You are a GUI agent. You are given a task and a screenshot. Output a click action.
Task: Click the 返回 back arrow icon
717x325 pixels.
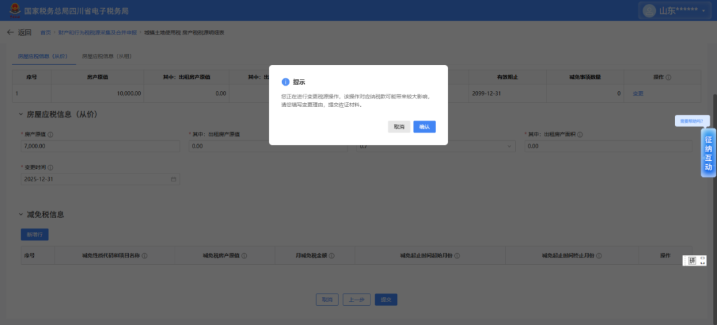point(10,33)
